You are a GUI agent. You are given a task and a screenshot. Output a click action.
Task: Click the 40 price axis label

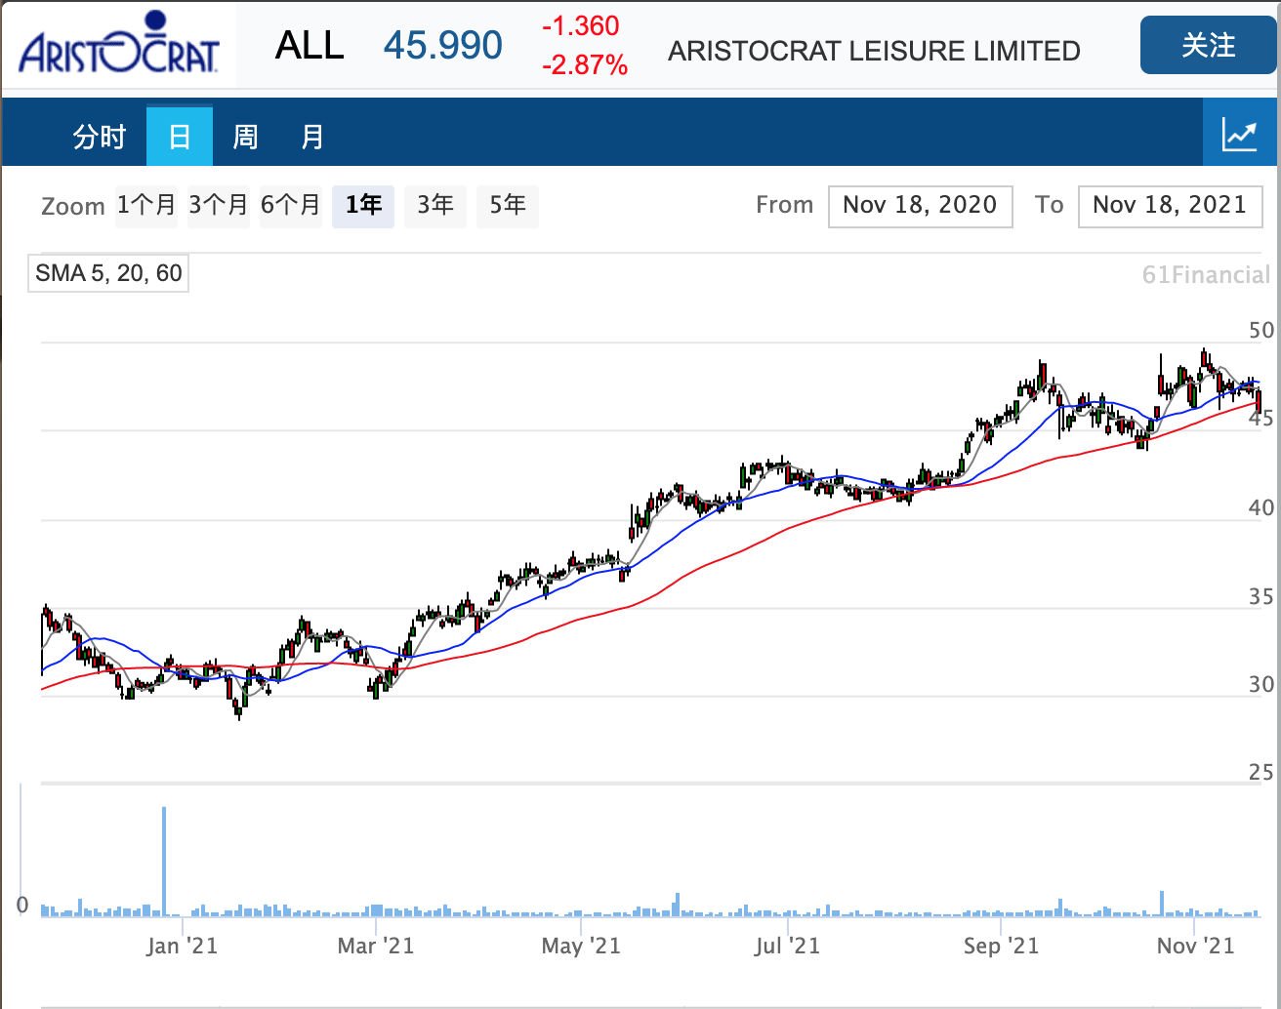1261,507
